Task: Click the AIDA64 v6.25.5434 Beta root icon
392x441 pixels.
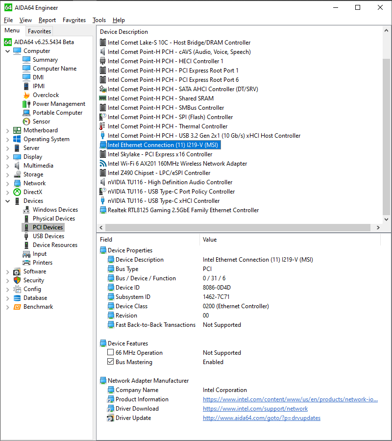Action: (8, 42)
